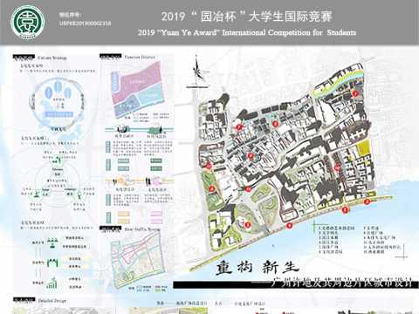The image size is (419, 314).
Task: Click the paw-print circular culture diagram
Action: coord(58,103)
